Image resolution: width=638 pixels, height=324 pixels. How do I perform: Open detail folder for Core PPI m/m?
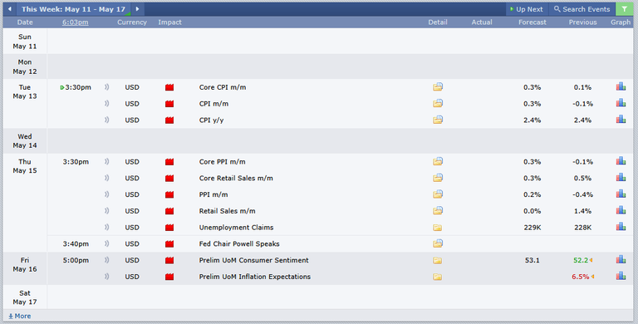438,161
